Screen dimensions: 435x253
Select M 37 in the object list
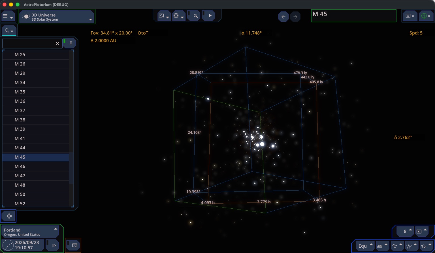coord(36,110)
